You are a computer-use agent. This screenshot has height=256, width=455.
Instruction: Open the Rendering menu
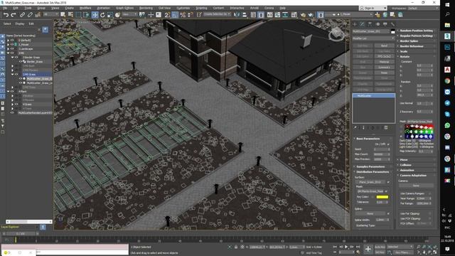[x=146, y=8]
